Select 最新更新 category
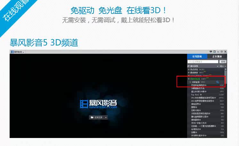 [194, 73]
